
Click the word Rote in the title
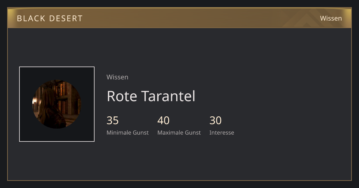coord(122,96)
